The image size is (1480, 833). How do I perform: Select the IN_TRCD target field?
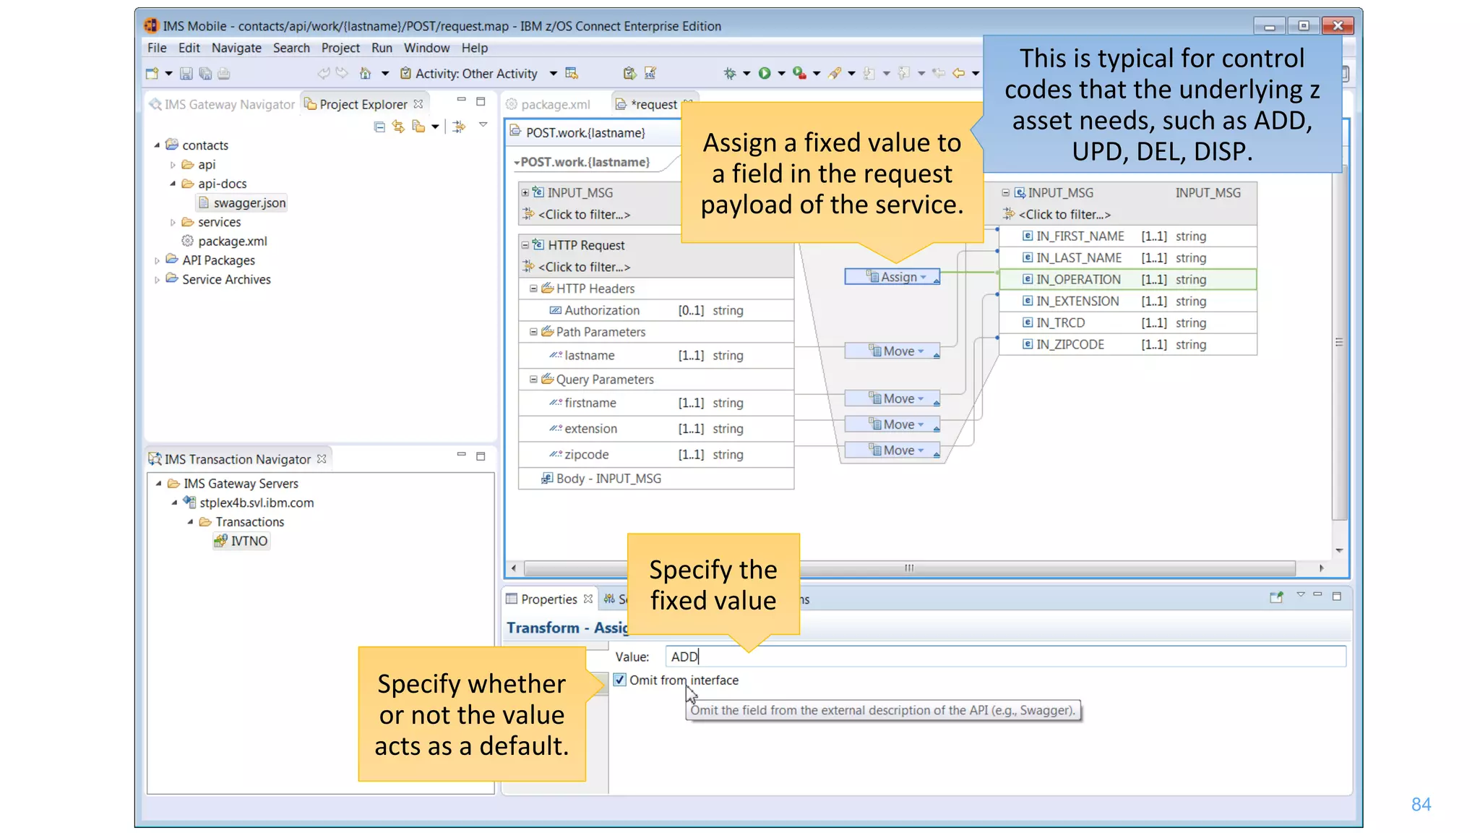pyautogui.click(x=1127, y=322)
